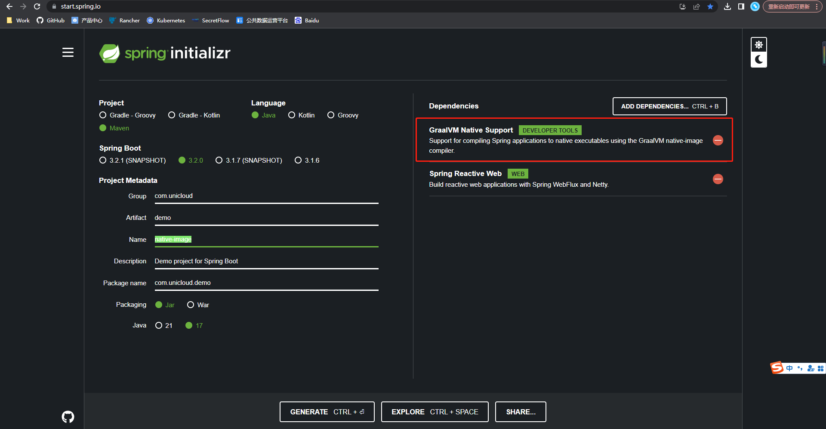
Task: Select Spring Boot 3.2.0
Action: 191,160
